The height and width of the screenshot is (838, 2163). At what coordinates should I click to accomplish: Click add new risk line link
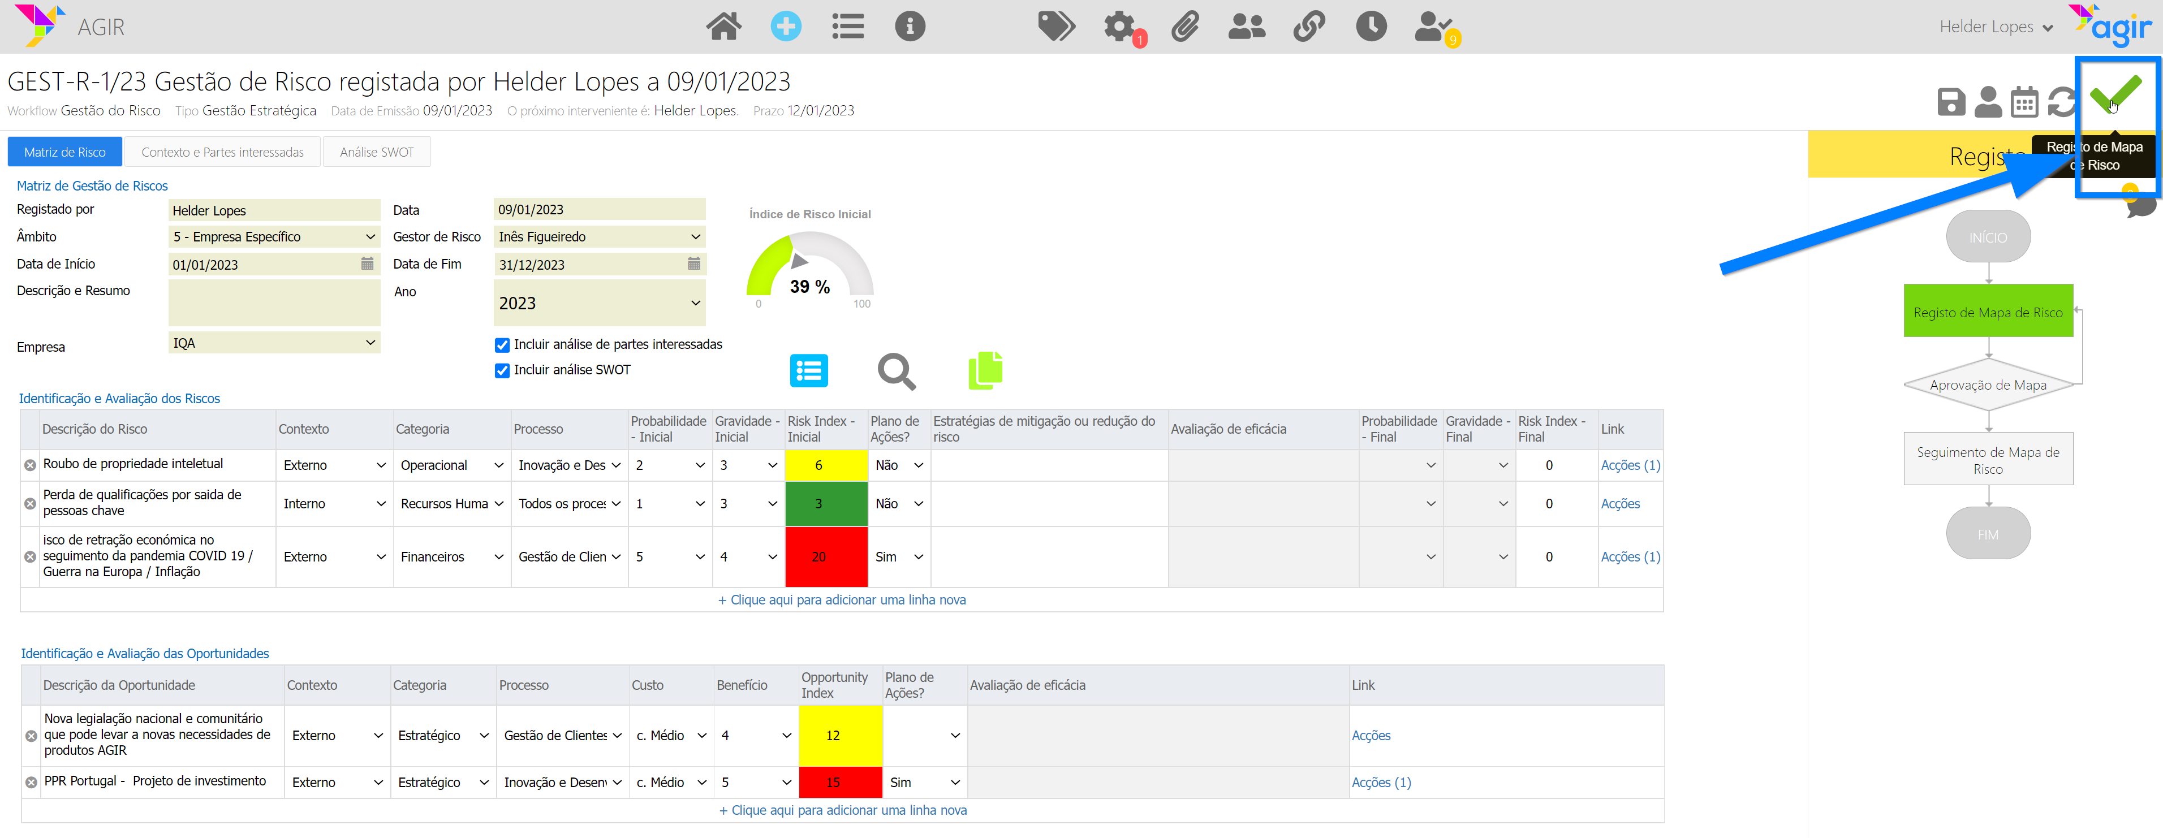(841, 599)
